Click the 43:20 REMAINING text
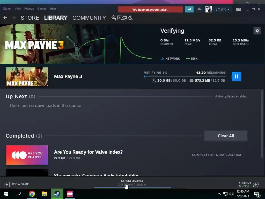 (x=211, y=73)
